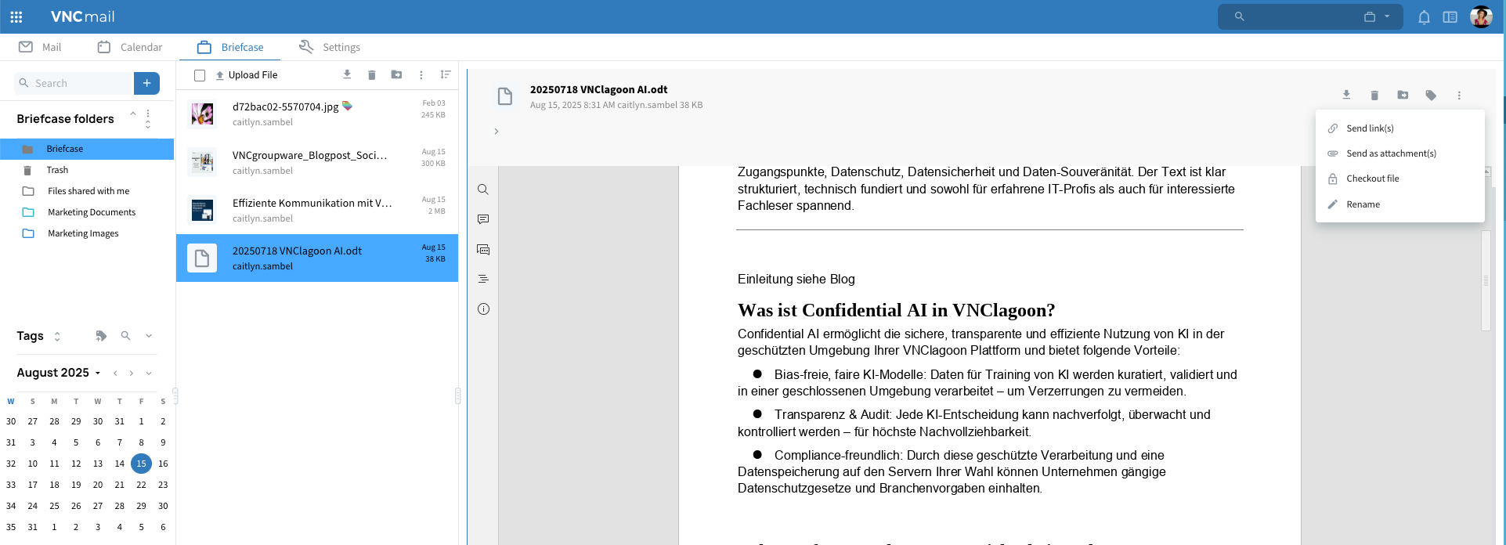Select August 22 in mini calendar
Image resolution: width=1506 pixels, height=545 pixels.
[x=141, y=485]
